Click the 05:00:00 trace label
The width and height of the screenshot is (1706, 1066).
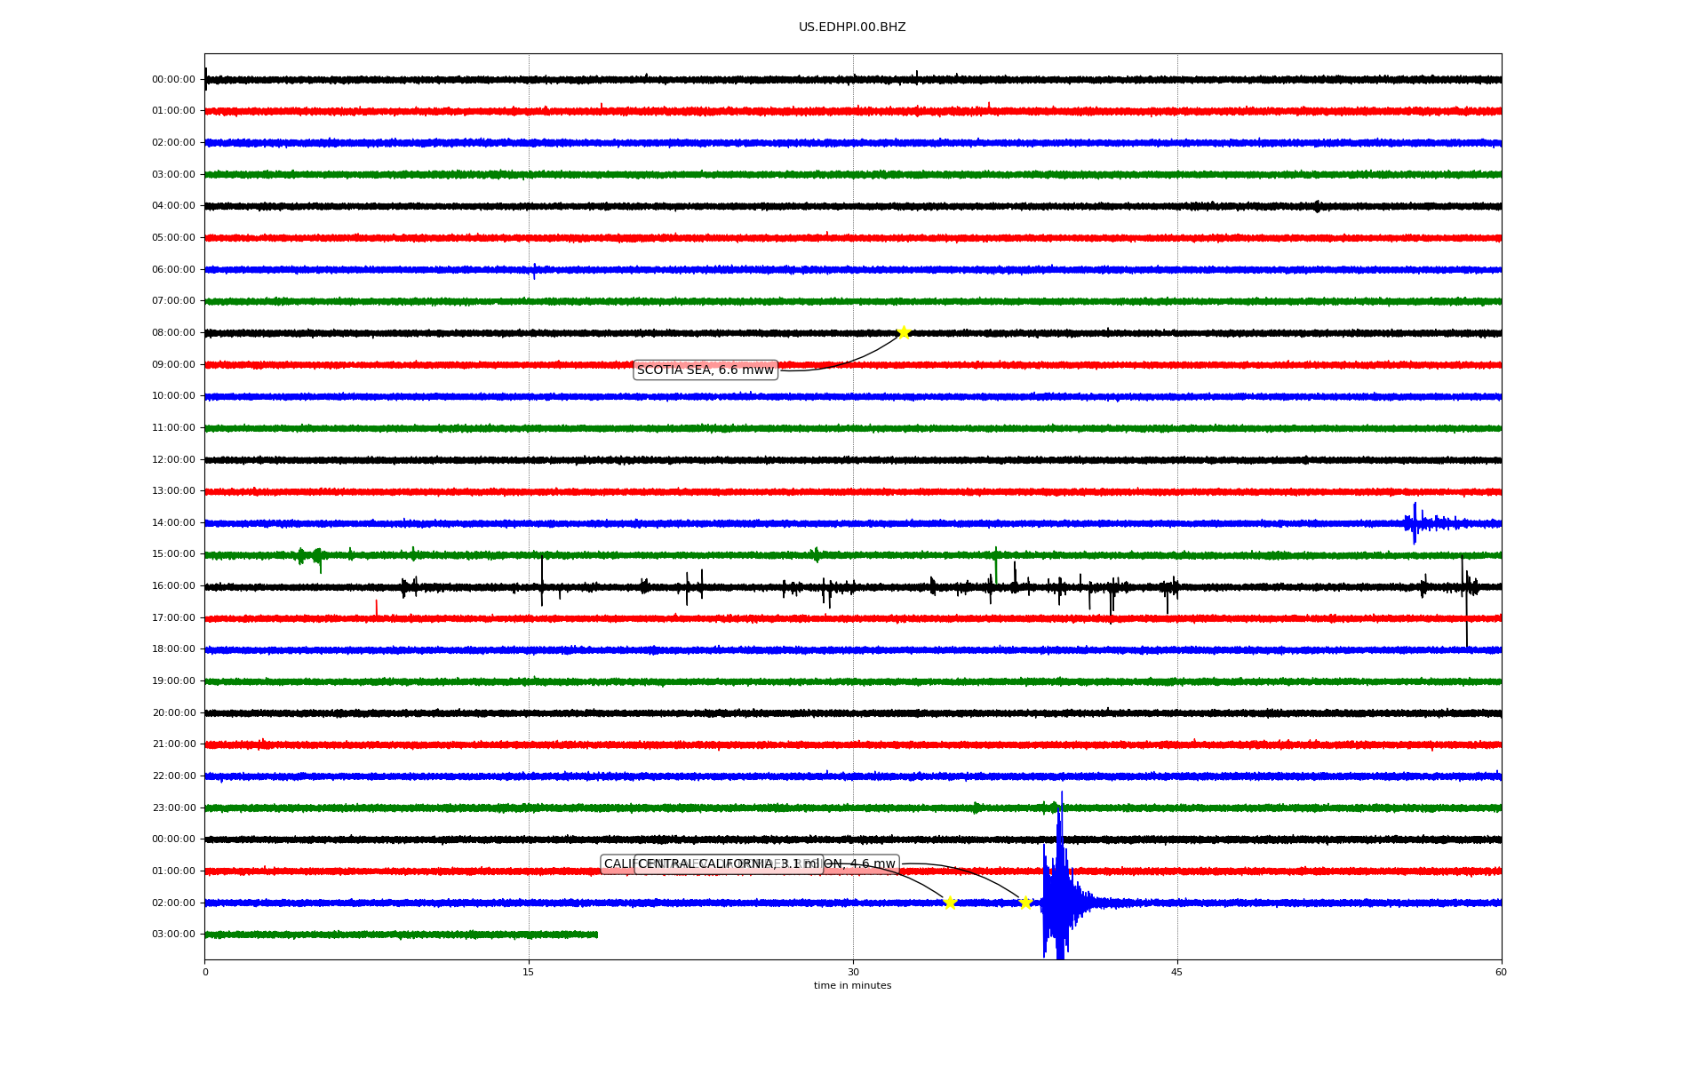(x=173, y=238)
